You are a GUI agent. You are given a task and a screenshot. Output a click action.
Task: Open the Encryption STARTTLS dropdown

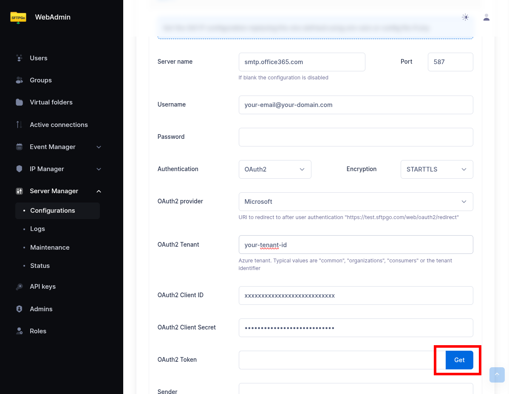click(x=436, y=169)
